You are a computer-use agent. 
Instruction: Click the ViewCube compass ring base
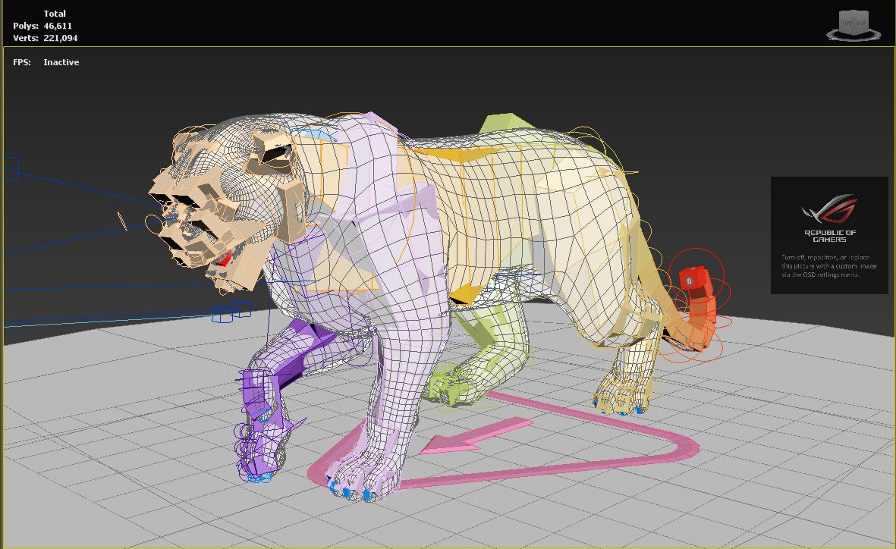853,36
